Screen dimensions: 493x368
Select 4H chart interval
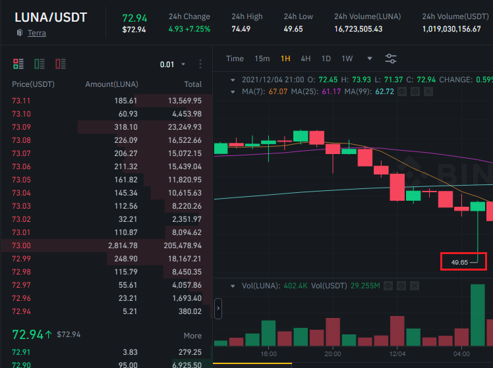(x=306, y=59)
